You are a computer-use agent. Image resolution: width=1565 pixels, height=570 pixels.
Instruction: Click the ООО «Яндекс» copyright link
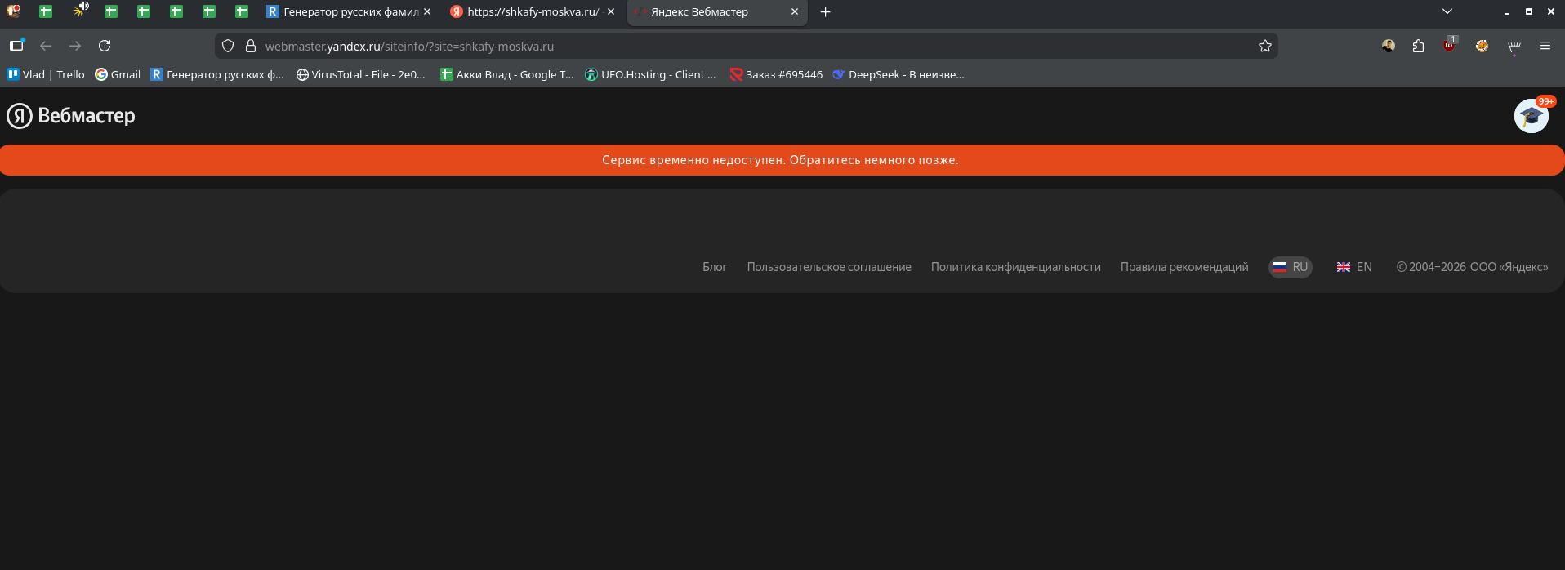(1509, 267)
